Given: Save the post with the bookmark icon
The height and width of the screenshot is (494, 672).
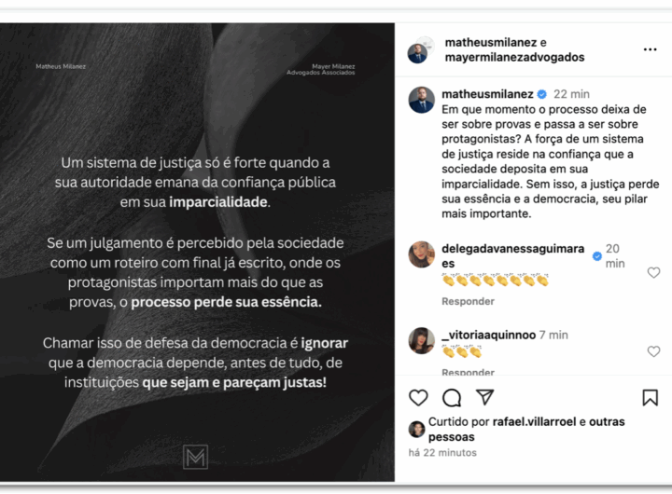Looking at the screenshot, I should click(x=651, y=398).
